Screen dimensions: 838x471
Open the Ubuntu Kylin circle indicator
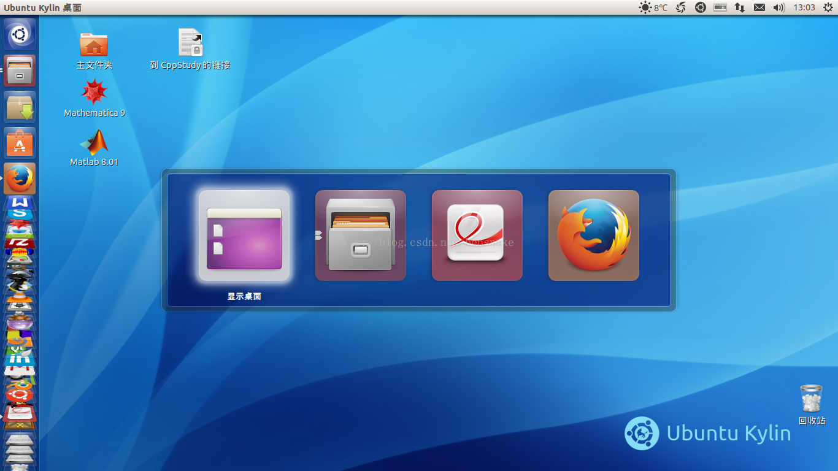[x=701, y=7]
